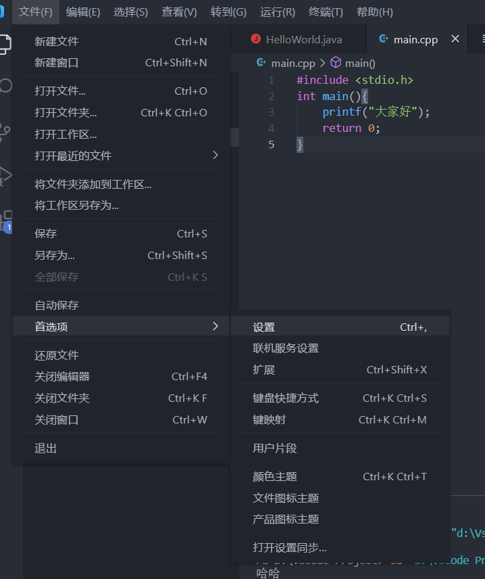
Task: Open the 终端(T) menu
Action: [326, 11]
